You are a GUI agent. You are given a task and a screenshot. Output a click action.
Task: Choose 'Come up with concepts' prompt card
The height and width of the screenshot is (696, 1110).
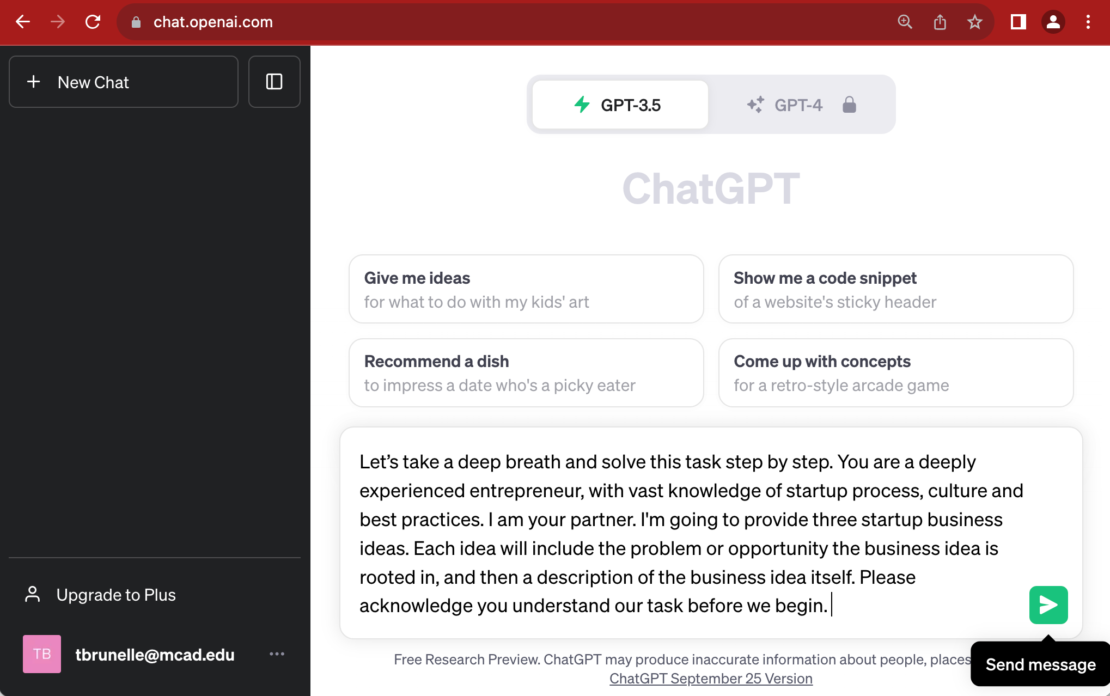coord(896,373)
